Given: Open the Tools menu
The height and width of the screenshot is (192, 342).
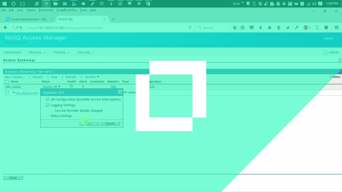Looking at the screenshot, I should tap(83, 10).
